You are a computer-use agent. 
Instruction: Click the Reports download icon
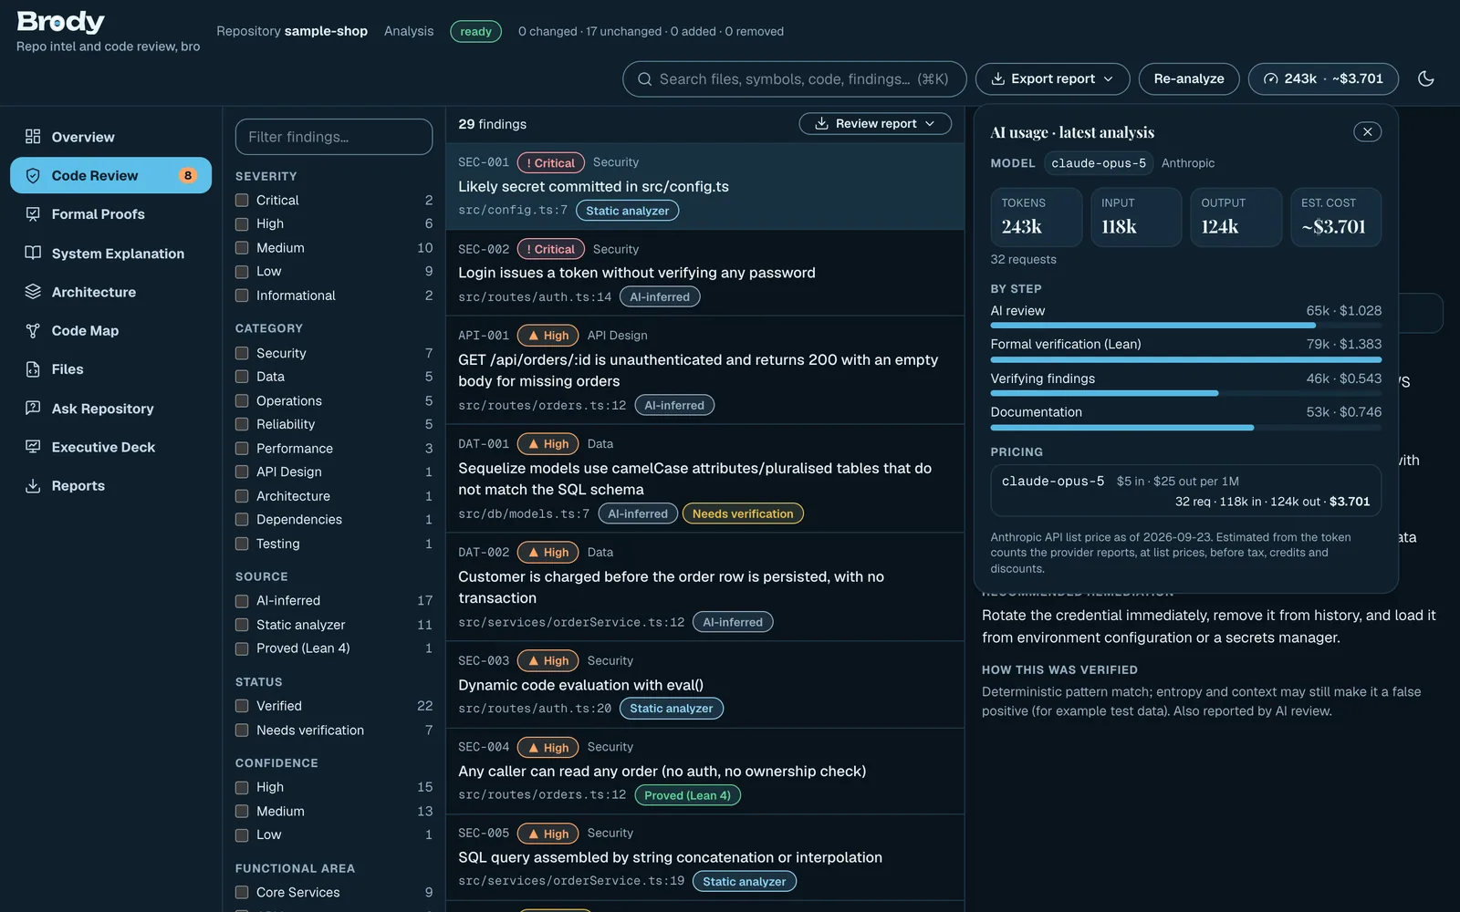pos(33,486)
